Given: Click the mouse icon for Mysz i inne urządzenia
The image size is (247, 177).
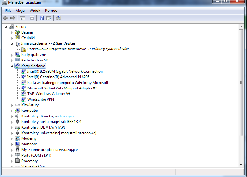Looking at the screenshot, I should pyautogui.click(x=17, y=150).
